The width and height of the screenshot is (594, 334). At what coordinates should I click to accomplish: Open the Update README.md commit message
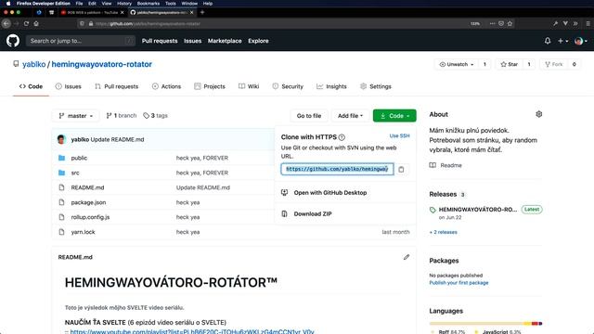(118, 139)
